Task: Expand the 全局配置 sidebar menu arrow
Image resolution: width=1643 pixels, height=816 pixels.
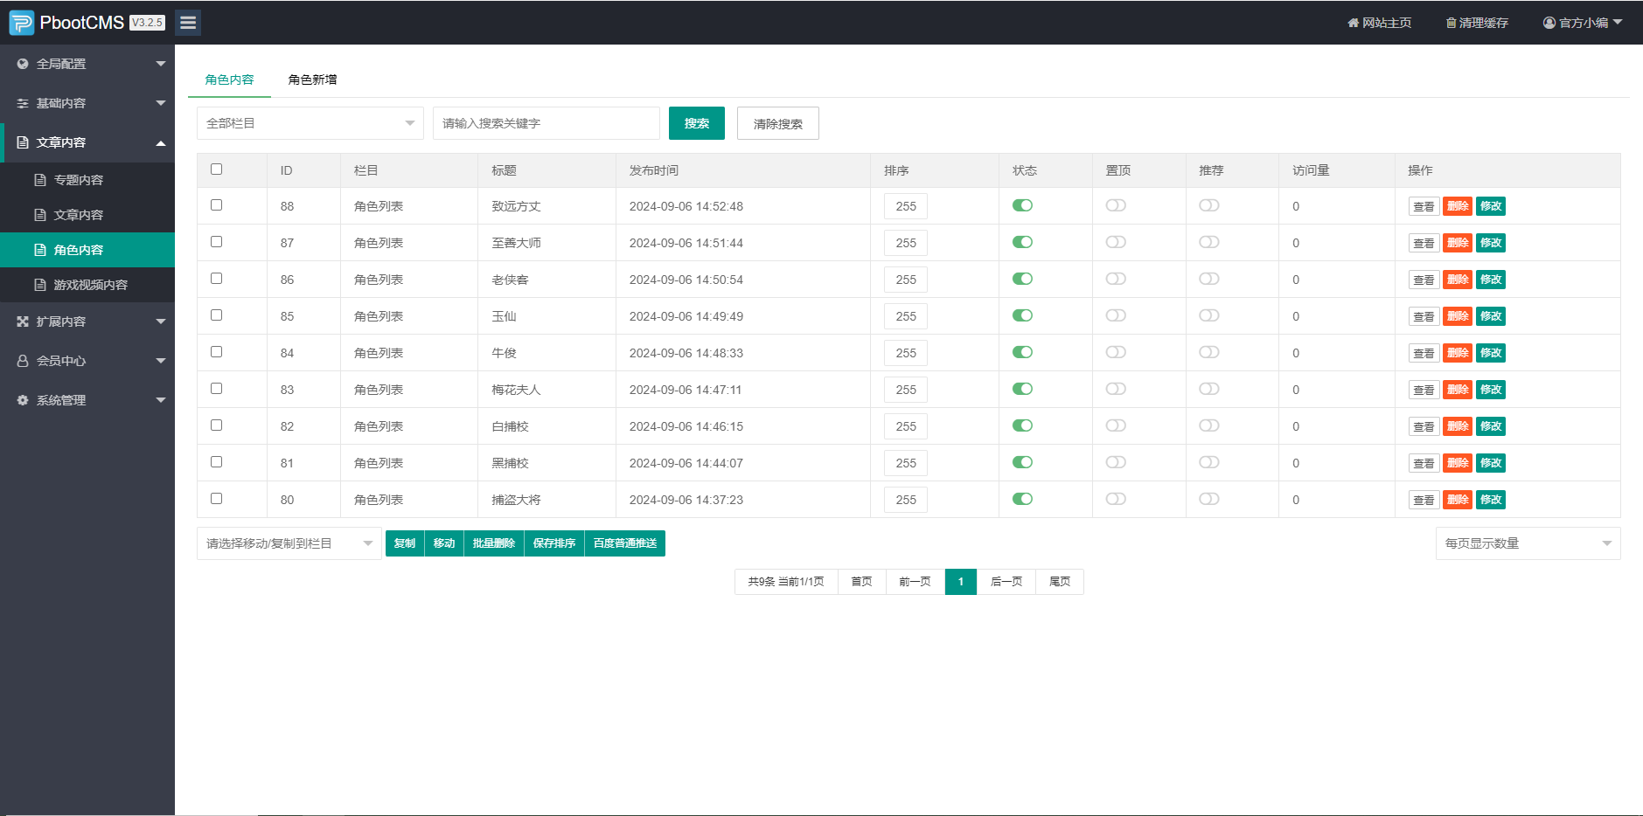Action: point(161,64)
